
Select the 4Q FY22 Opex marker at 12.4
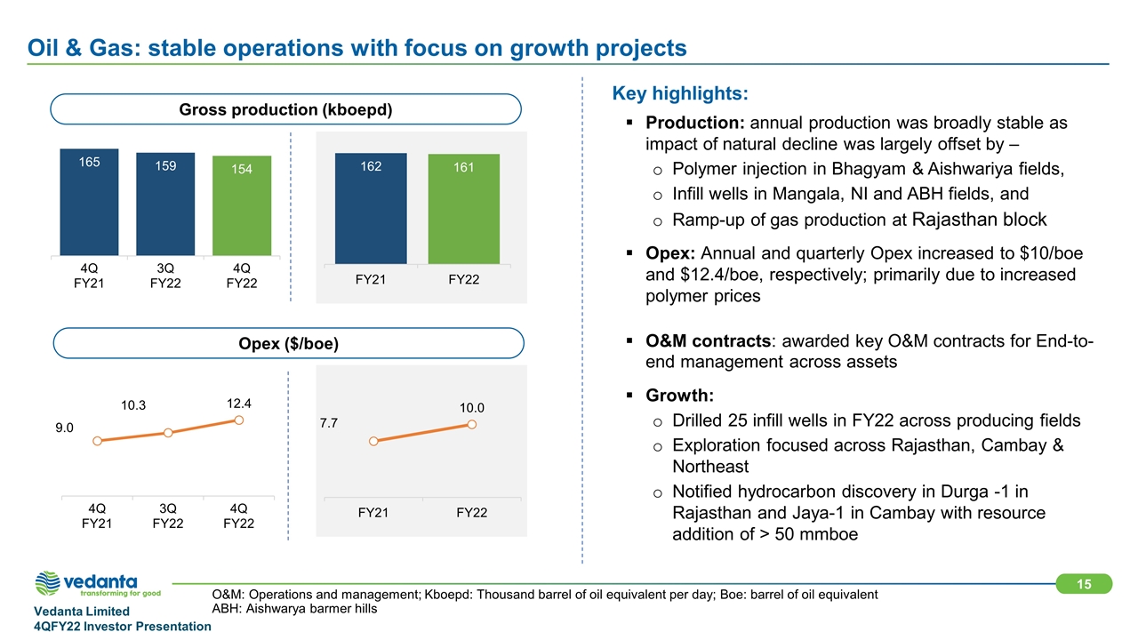coord(239,420)
